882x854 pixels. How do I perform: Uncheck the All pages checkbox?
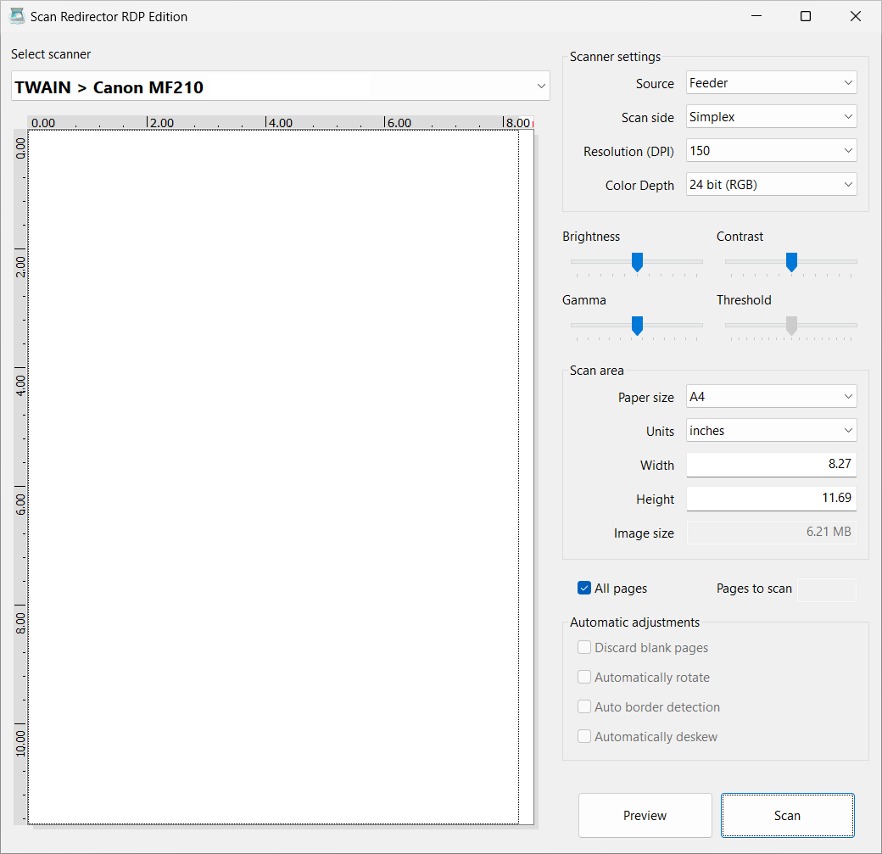[x=584, y=589]
